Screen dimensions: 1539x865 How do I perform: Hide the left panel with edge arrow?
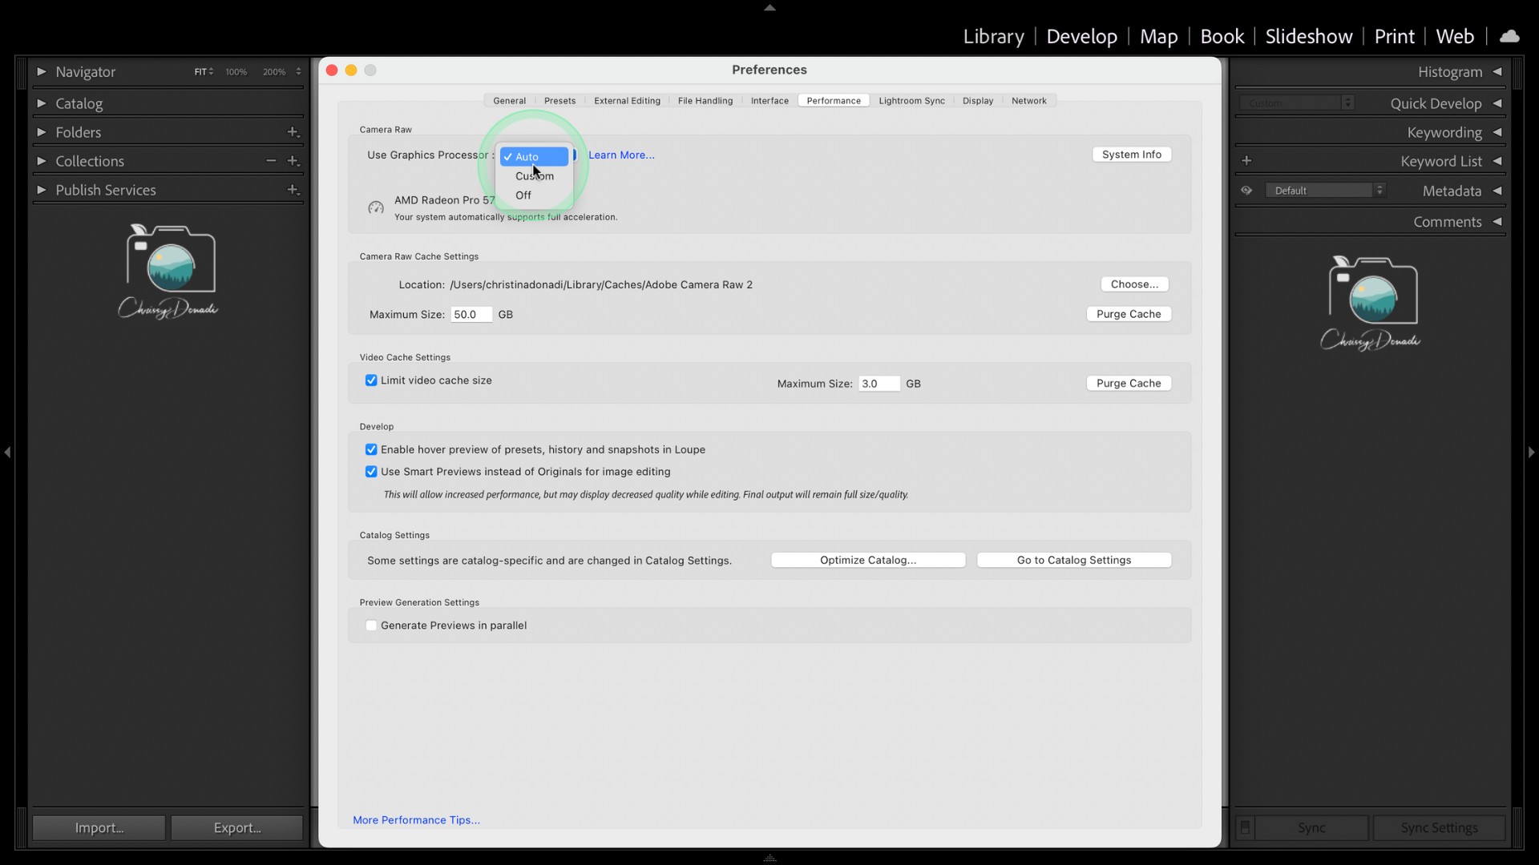coord(7,453)
